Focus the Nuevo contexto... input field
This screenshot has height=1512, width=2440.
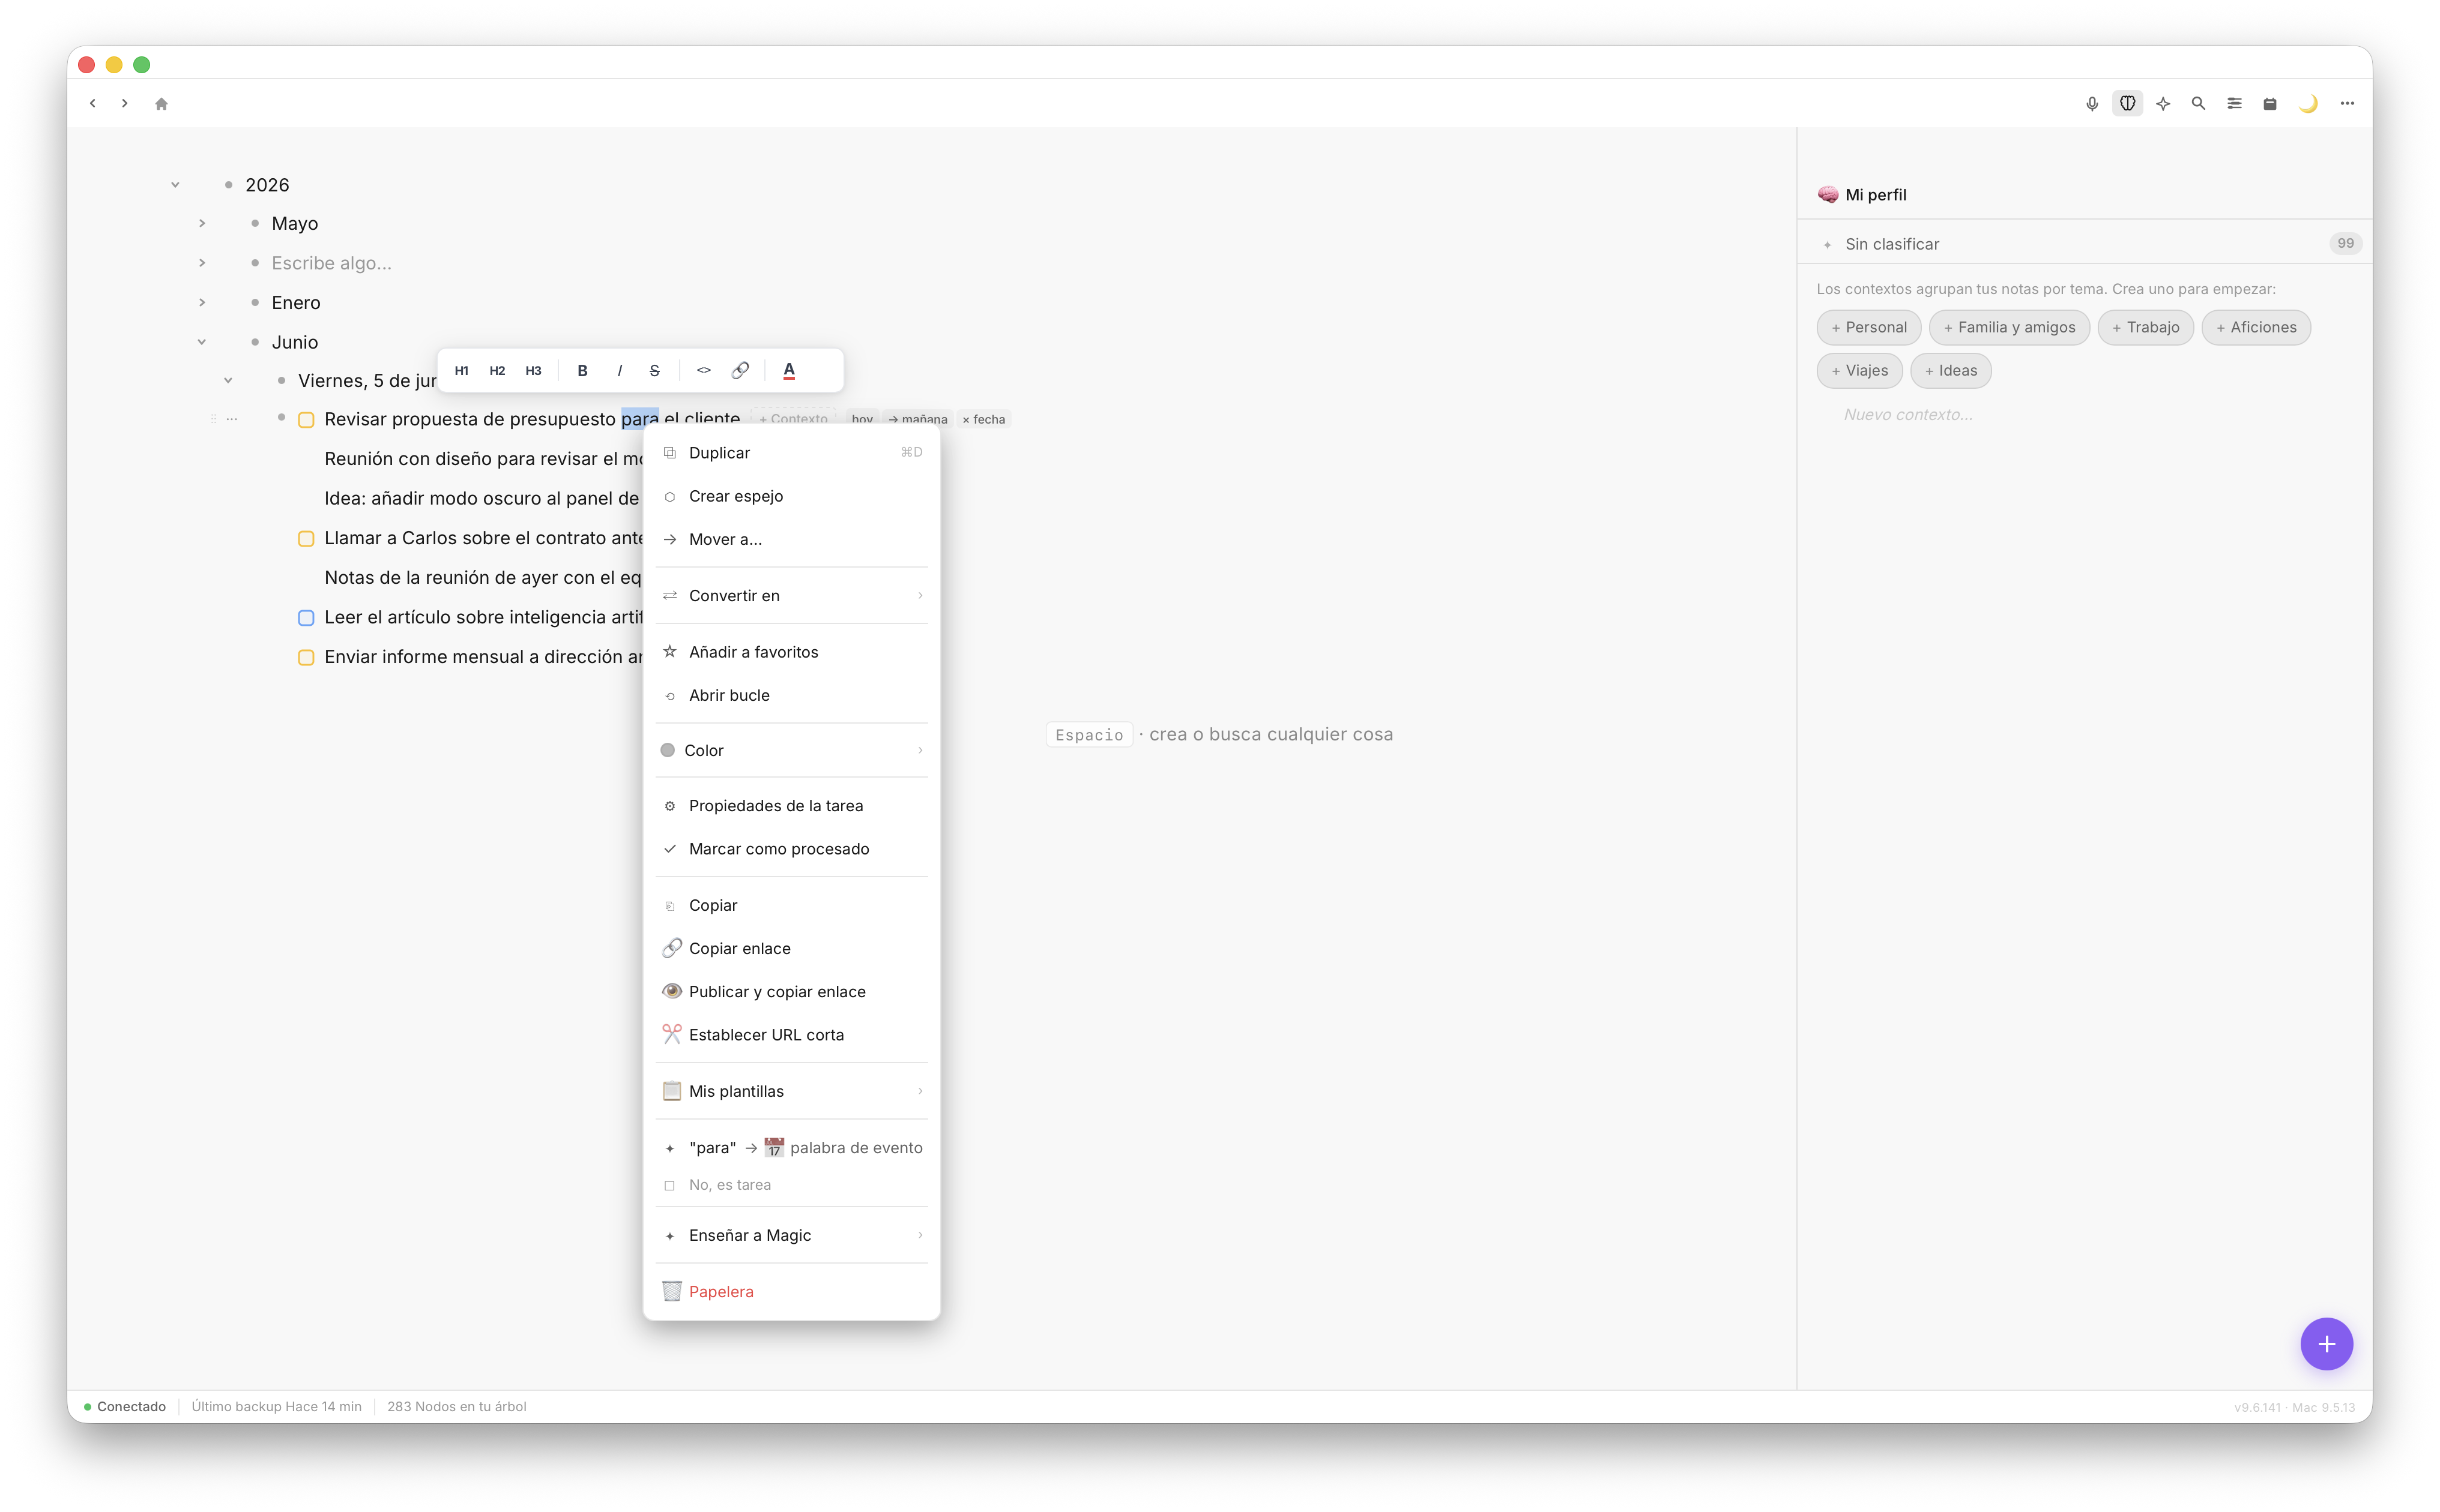pyautogui.click(x=1908, y=415)
